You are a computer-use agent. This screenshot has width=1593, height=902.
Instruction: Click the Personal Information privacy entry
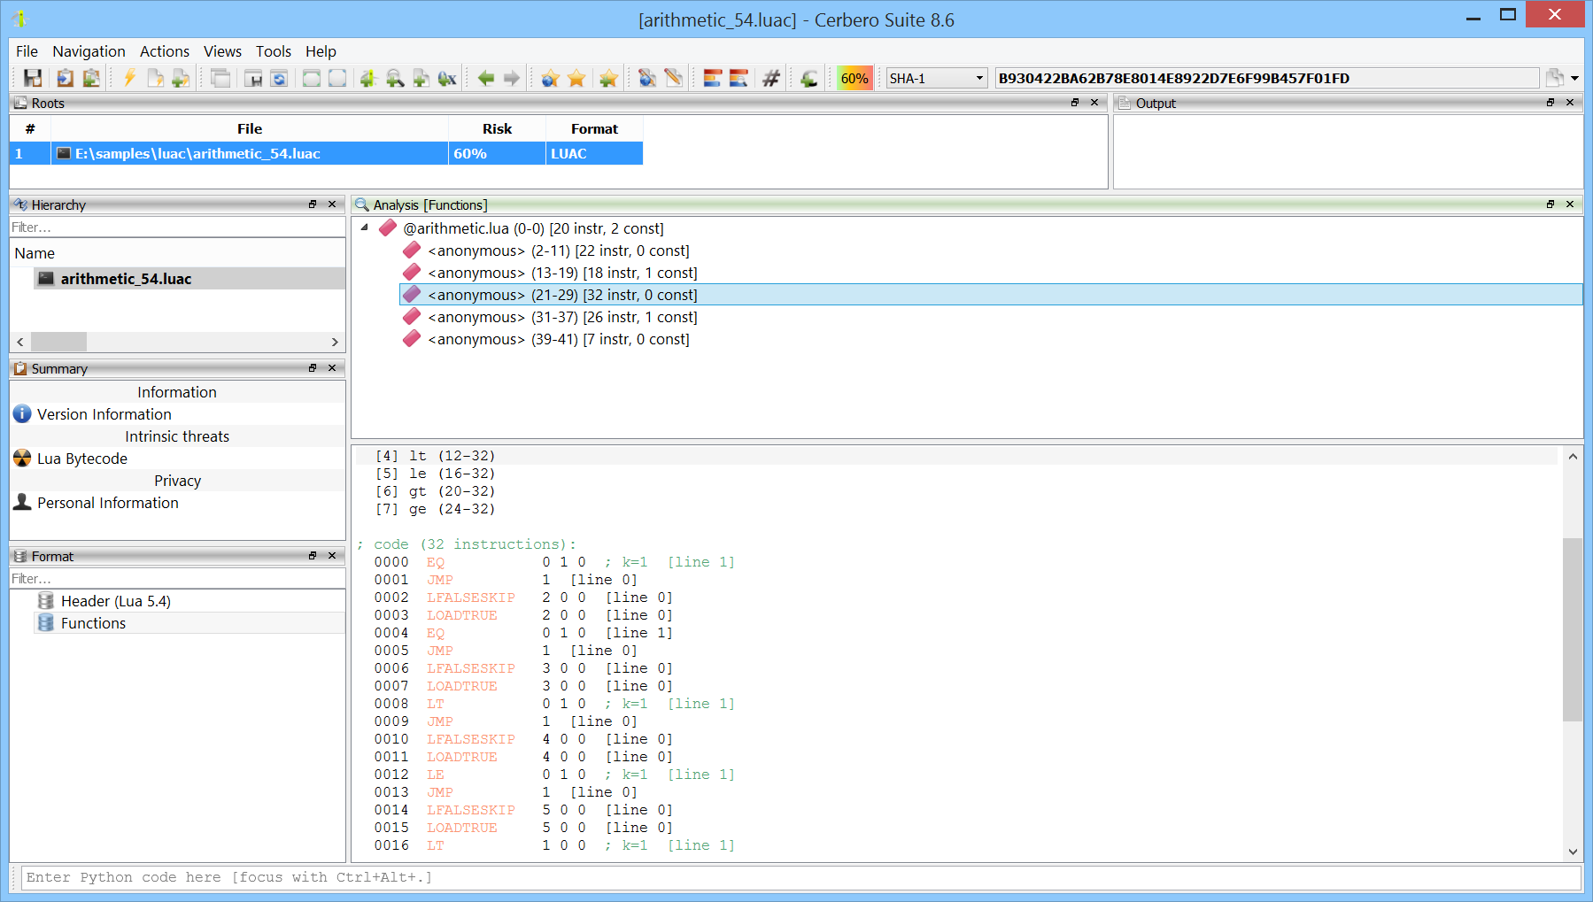(107, 503)
